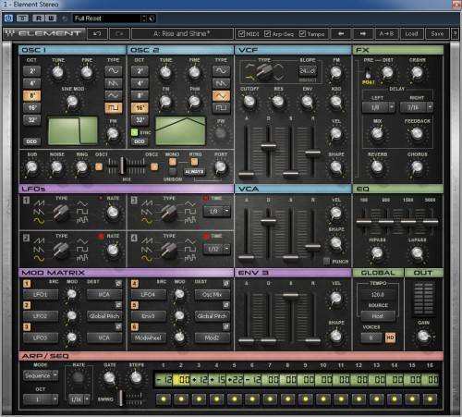Toggle the HD voices button
The height and width of the screenshot is (417, 462).
390,337
